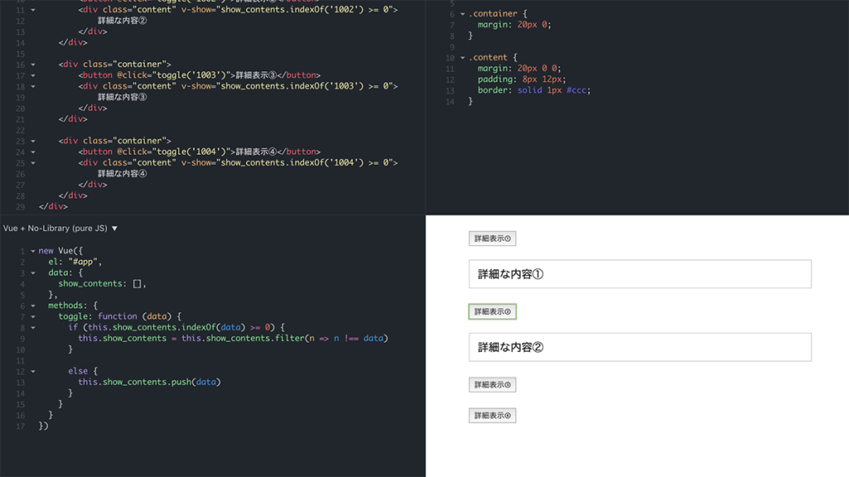The width and height of the screenshot is (849, 477).
Task: Fold the 'methods: {' block arrow
Action: (33, 306)
